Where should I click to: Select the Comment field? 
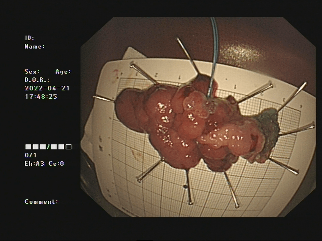tap(42, 202)
